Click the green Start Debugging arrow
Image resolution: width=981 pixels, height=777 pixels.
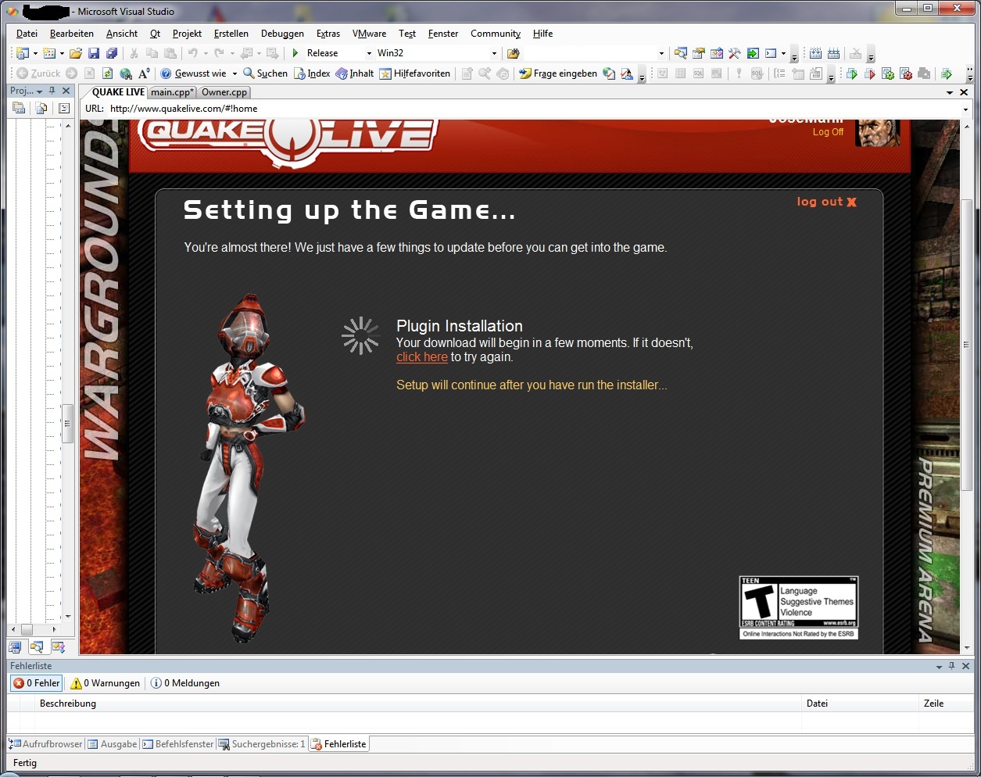point(295,53)
